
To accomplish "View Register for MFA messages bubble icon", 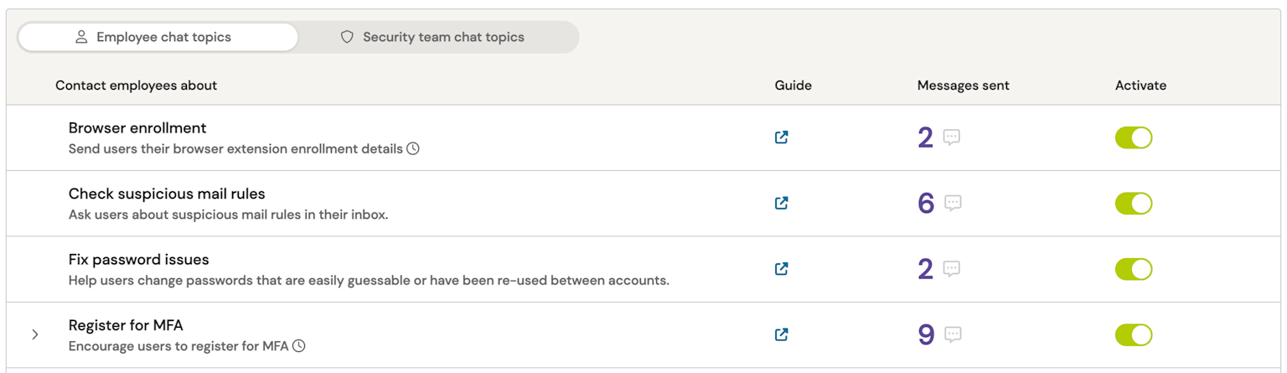I will pos(953,334).
